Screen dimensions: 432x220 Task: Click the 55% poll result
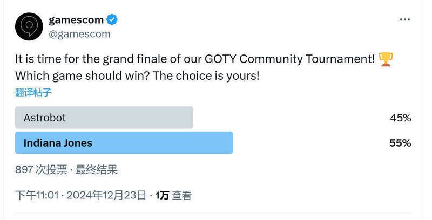coord(400,143)
